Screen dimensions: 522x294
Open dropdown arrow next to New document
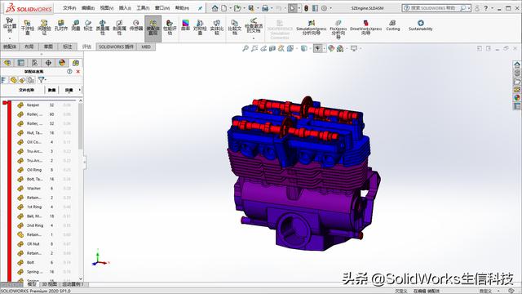[230, 8]
